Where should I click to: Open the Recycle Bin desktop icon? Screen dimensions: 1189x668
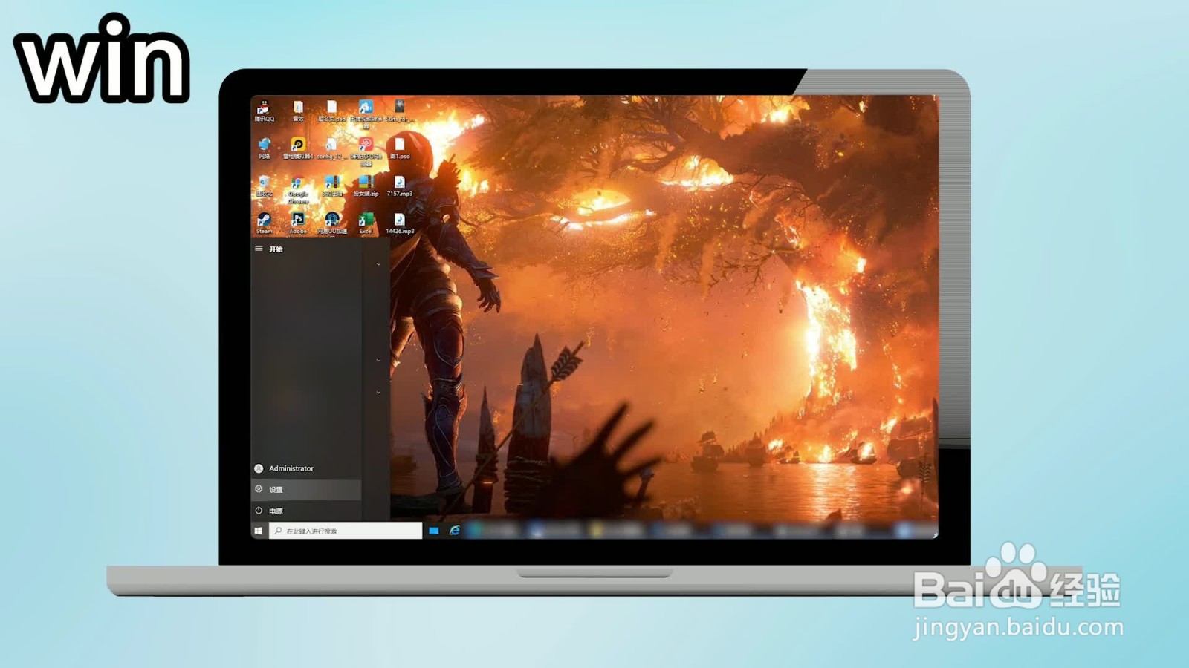pyautogui.click(x=264, y=186)
